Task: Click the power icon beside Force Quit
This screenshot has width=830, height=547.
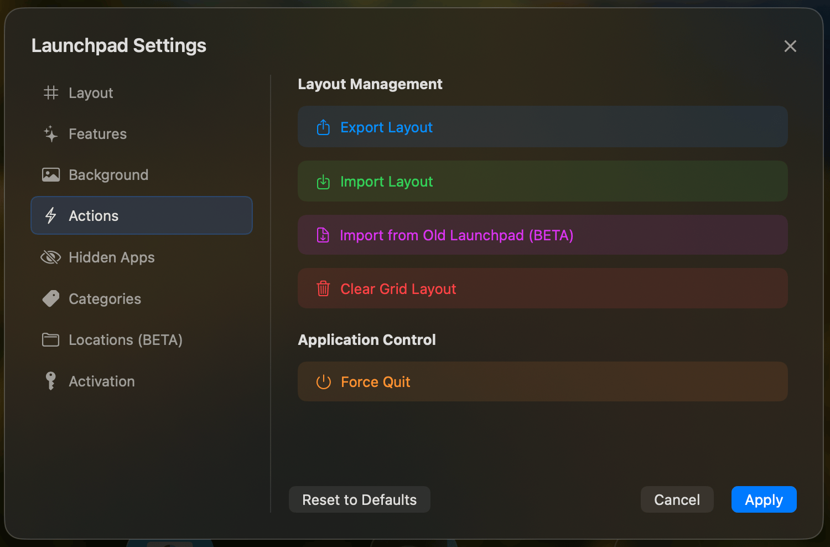Action: coord(323,381)
